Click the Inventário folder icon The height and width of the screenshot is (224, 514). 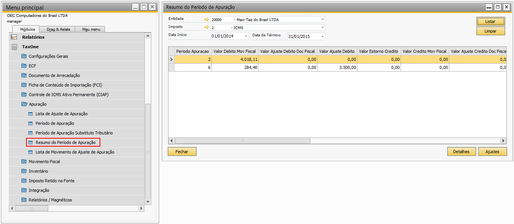(24, 171)
